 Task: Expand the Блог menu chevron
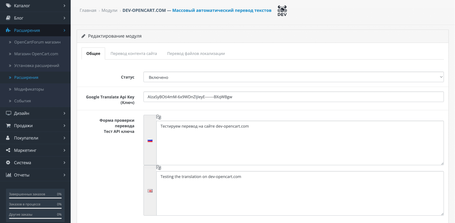coord(65,18)
